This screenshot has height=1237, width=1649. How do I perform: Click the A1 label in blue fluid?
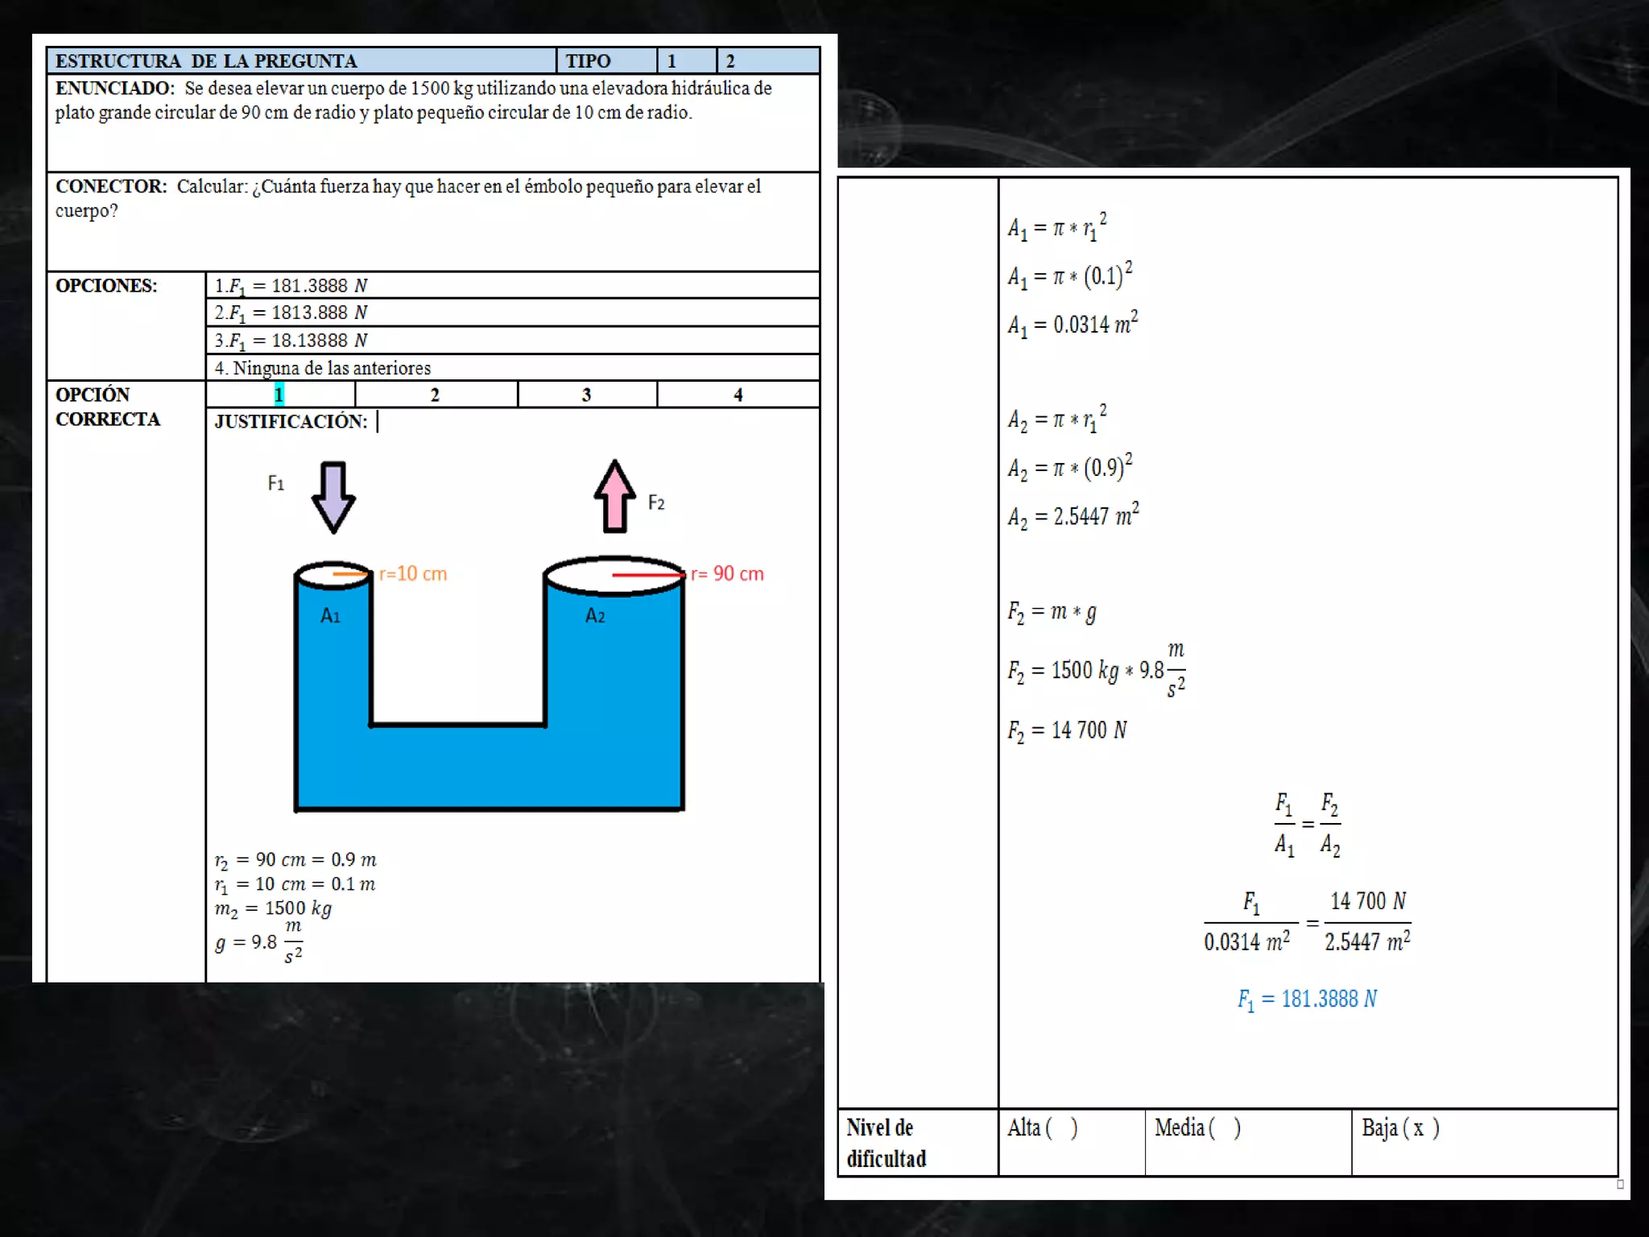330,616
